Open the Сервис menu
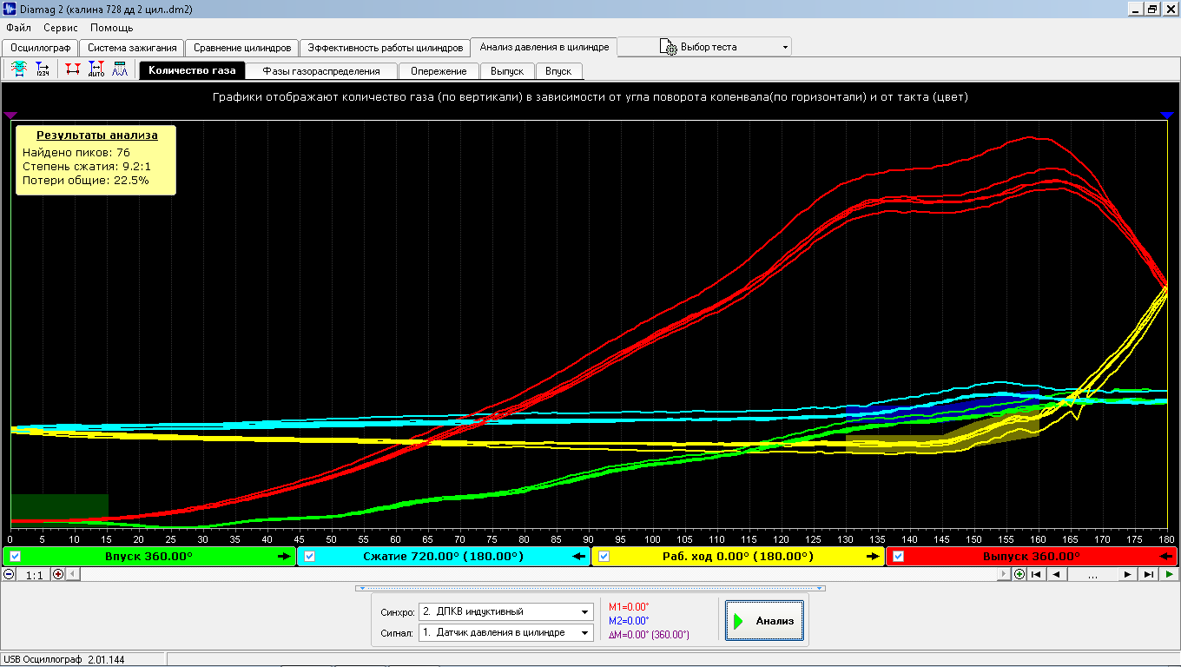The height and width of the screenshot is (667, 1181). coord(61,28)
